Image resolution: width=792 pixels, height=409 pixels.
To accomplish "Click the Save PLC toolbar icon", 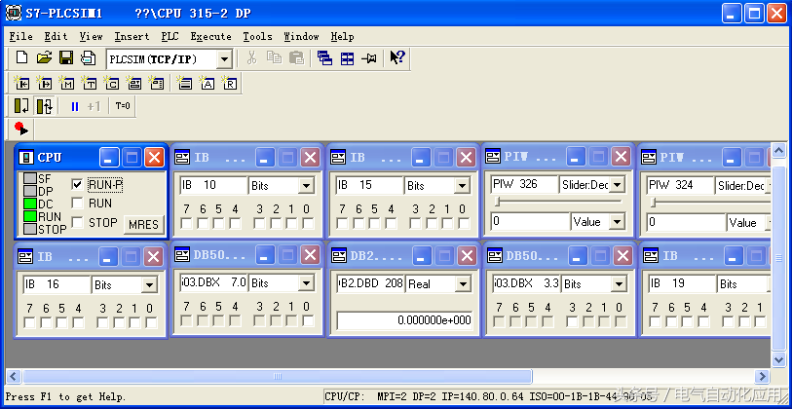I will tap(66, 58).
